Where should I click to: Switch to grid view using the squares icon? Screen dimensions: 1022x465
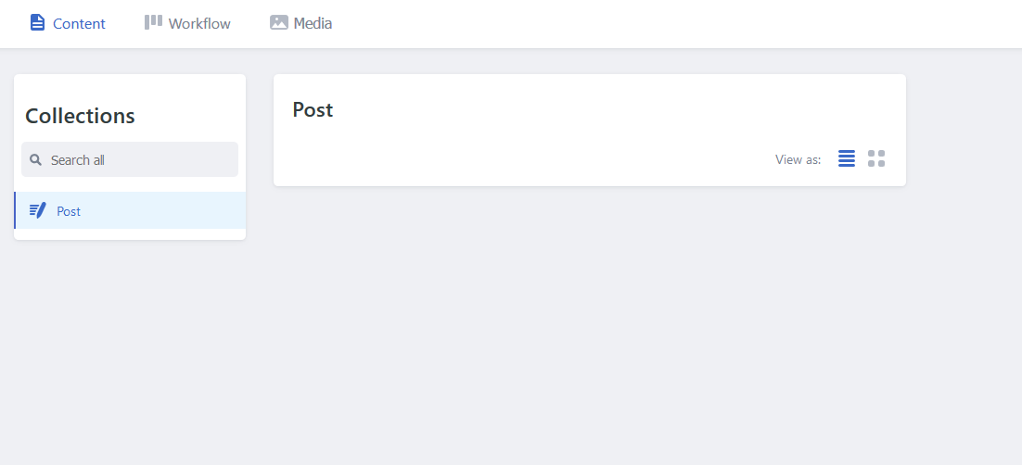click(876, 158)
